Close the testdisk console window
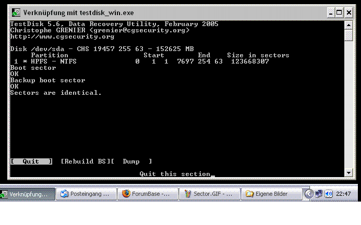The height and width of the screenshot is (225, 361). click(x=349, y=12)
